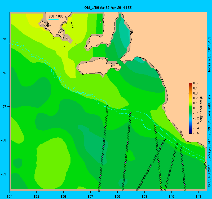The height and width of the screenshot is (199, 212).
Task: Click the 134 longitude axis label
Action: (10, 196)
